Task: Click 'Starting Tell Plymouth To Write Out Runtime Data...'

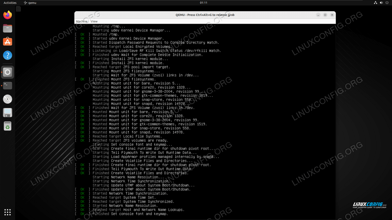Action: pyautogui.click(x=145, y=153)
